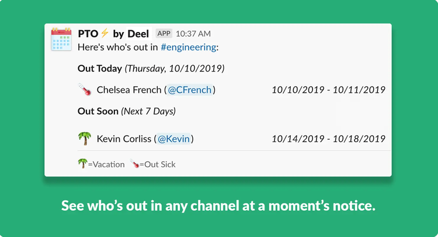Click Chelsea French's date range 10/10/2019 - 10/11/2019
The width and height of the screenshot is (438, 237).
(328, 90)
